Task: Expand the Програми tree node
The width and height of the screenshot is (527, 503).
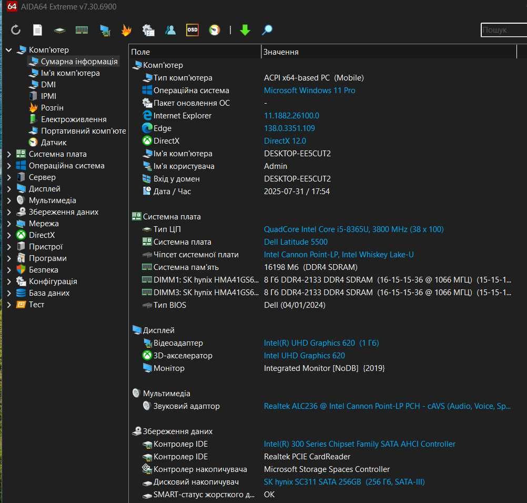Action: [9, 258]
